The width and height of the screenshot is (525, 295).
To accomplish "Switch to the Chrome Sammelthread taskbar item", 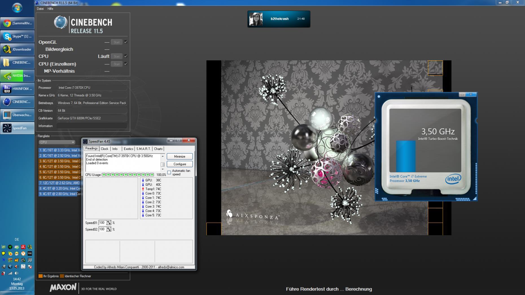I will pyautogui.click(x=17, y=23).
